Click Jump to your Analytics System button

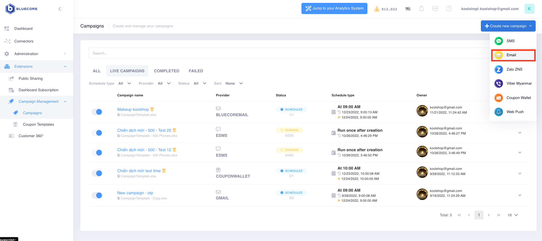coord(334,8)
